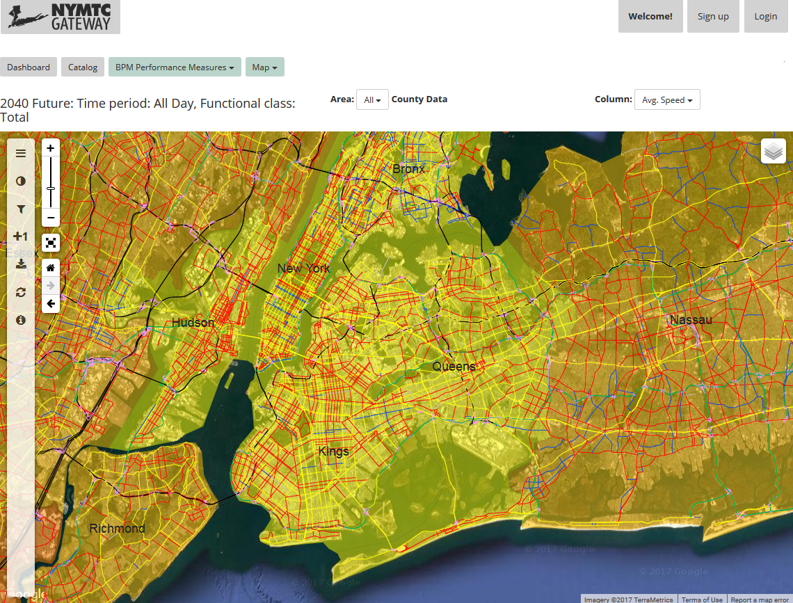Viewport: 793px width, 603px height.
Task: Click the County Data label
Action: pos(419,99)
